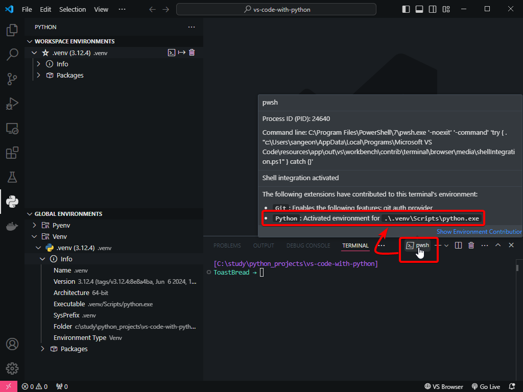This screenshot has height=392, width=523.
Task: Go back with the left arrow
Action: pos(152,9)
